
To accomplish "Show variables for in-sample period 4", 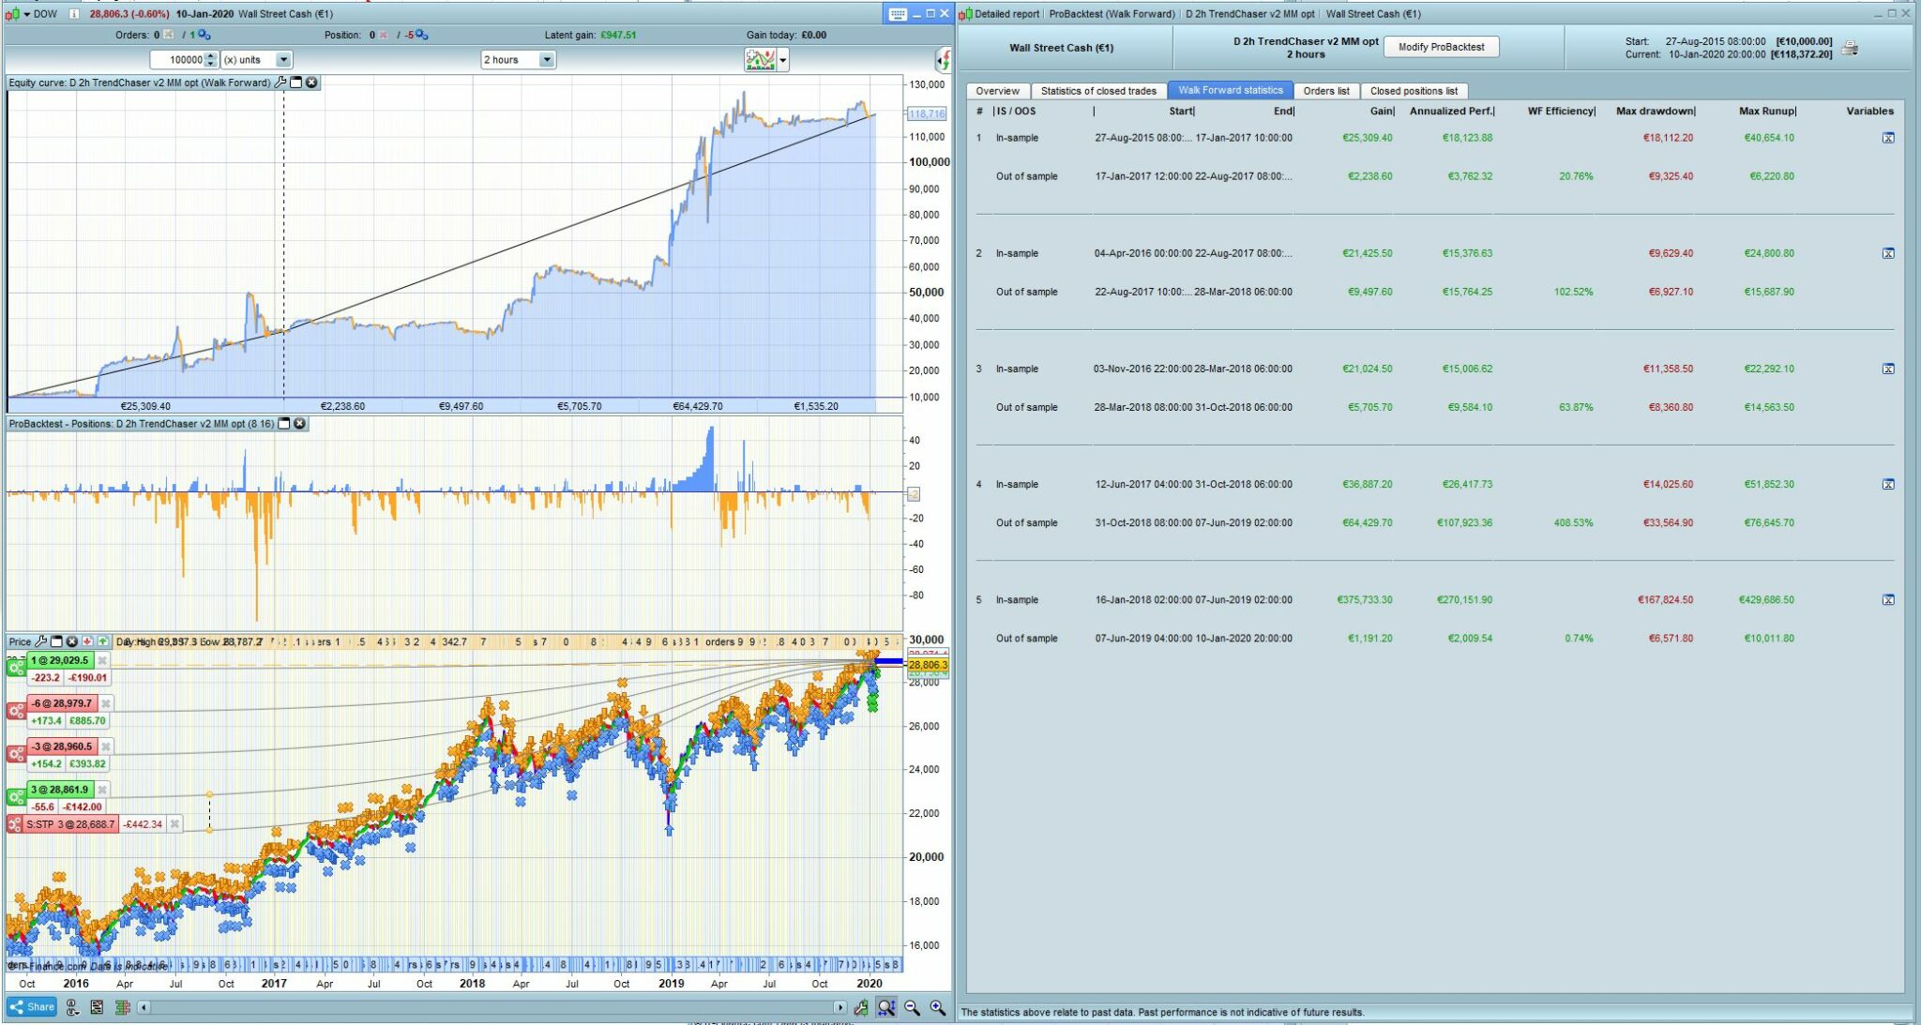I will coord(1888,485).
